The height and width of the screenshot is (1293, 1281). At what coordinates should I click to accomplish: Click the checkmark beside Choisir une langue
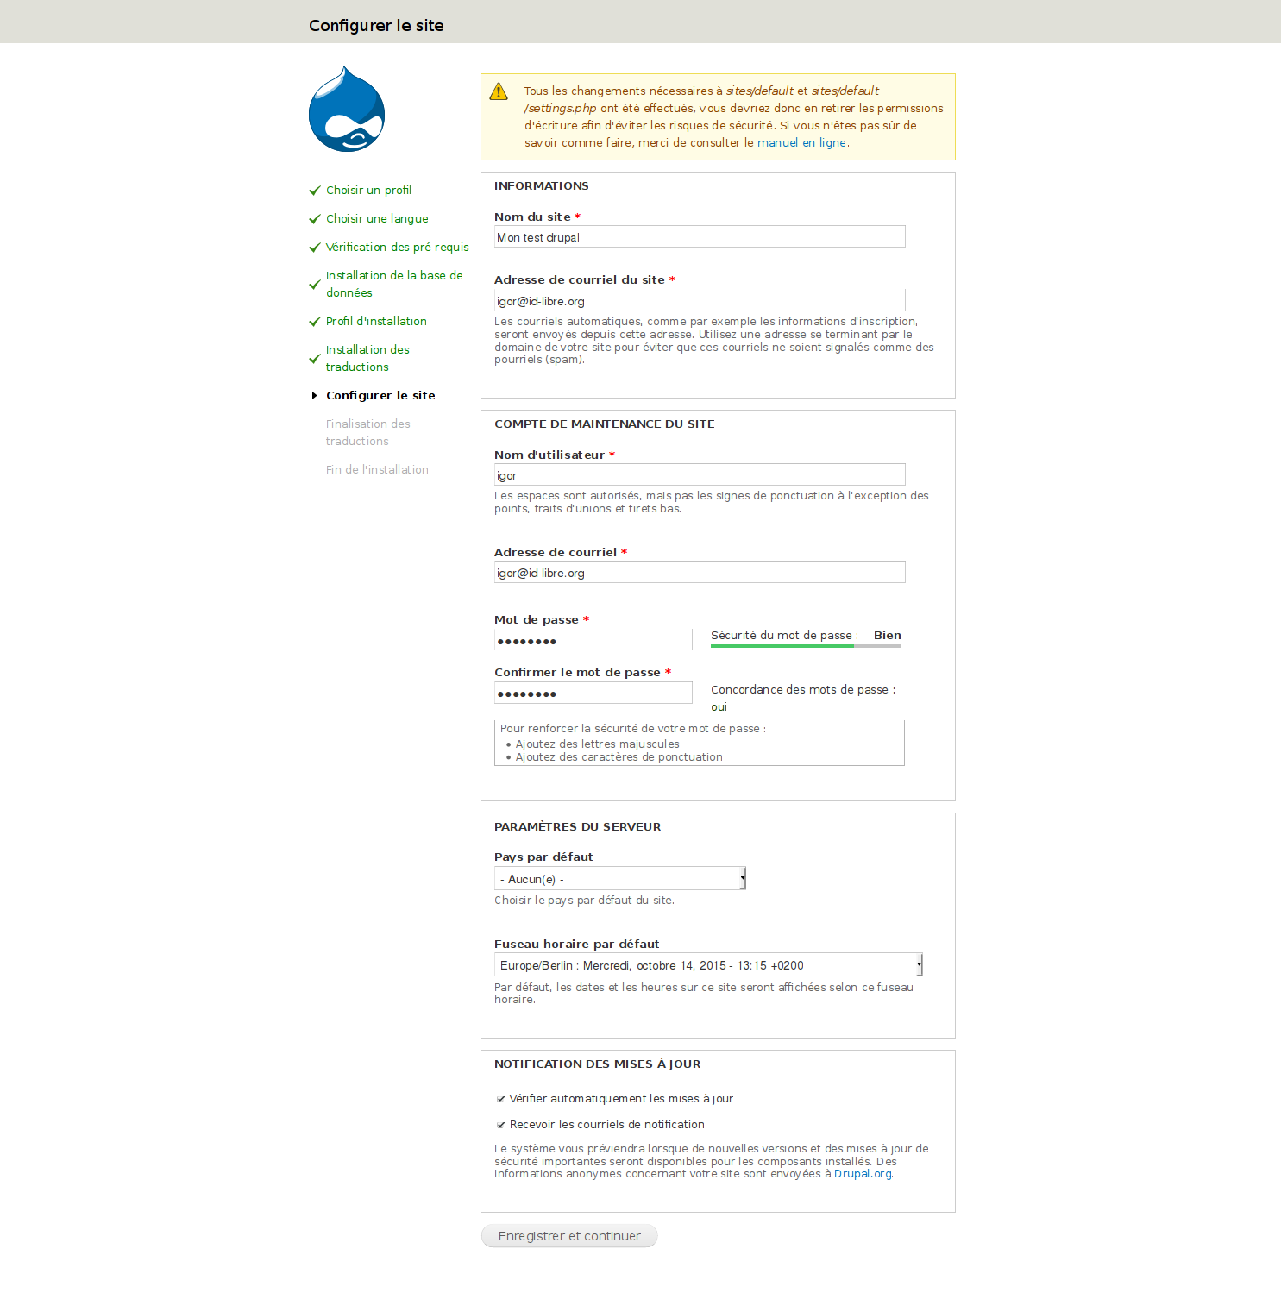tap(315, 219)
